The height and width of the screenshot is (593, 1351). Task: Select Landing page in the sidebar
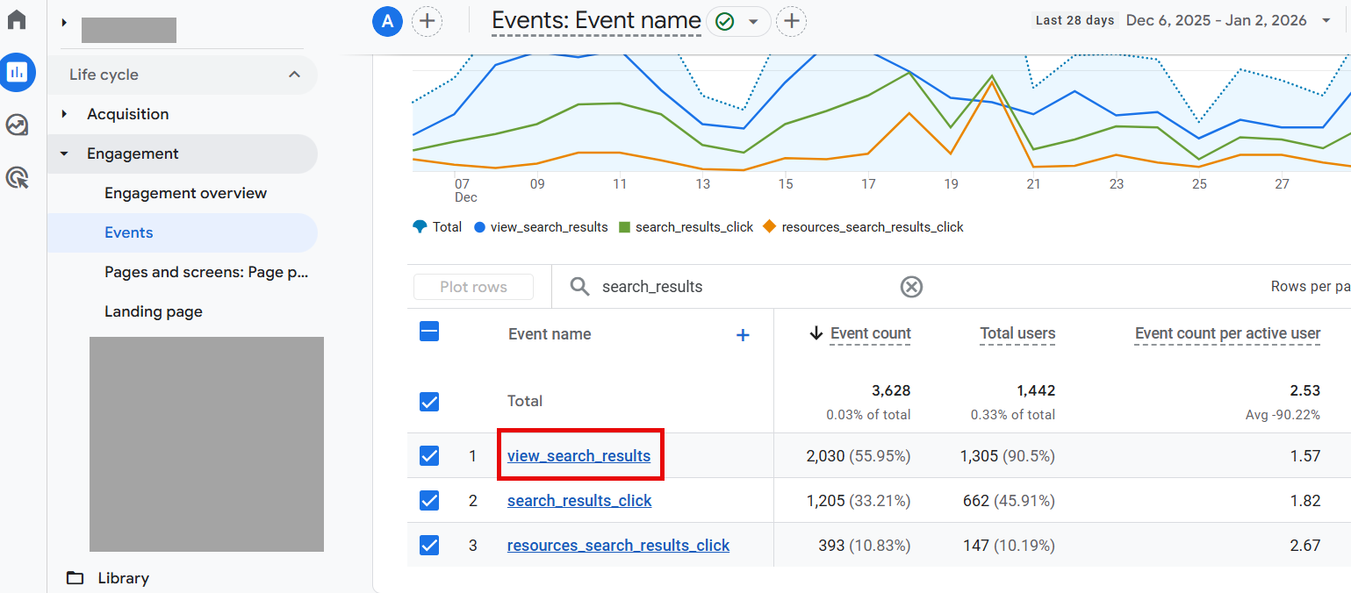(154, 311)
